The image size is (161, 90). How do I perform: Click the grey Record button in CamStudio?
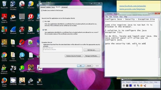click(124, 85)
